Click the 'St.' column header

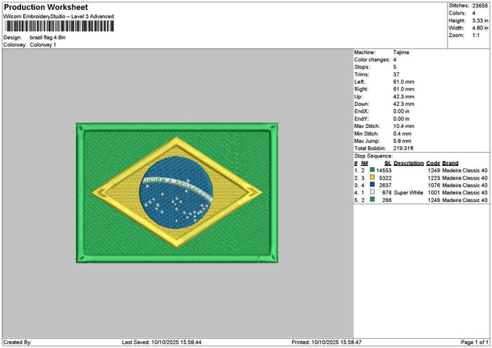pos(388,163)
